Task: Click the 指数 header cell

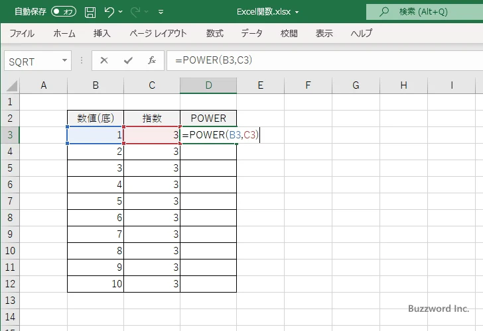Action: click(152, 118)
